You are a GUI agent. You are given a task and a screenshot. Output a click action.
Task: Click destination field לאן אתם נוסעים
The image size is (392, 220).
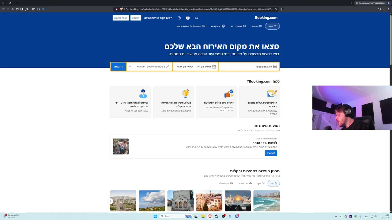(x=249, y=67)
